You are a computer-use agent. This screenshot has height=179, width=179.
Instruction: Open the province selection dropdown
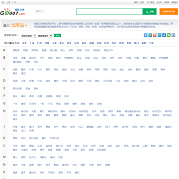(28, 36)
